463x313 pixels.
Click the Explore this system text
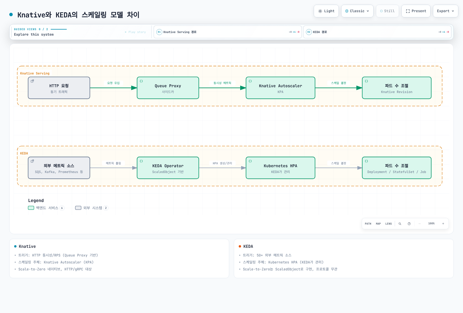(34, 34)
